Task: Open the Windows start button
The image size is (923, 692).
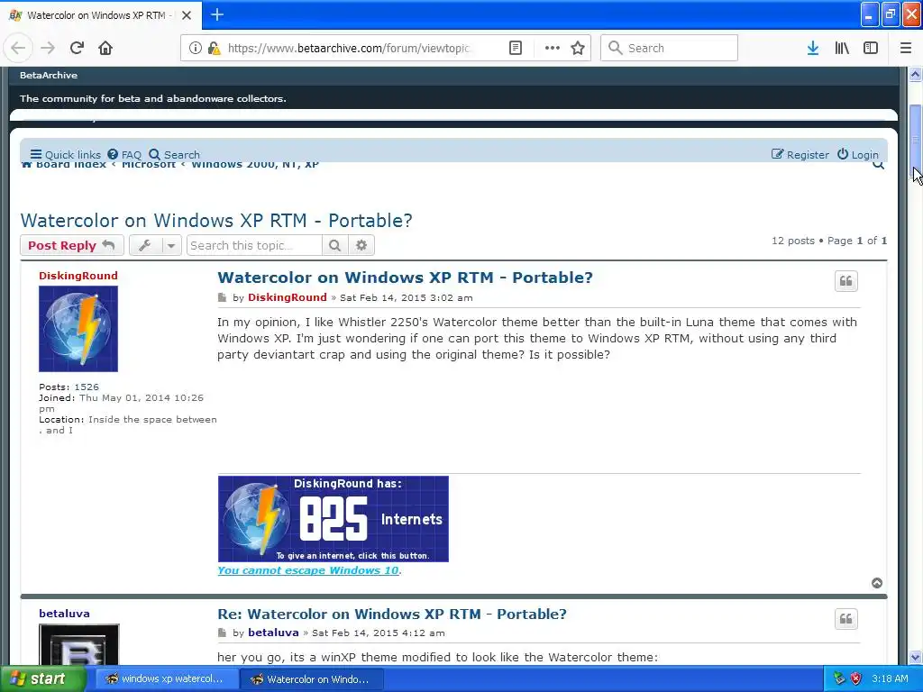Action: click(43, 678)
